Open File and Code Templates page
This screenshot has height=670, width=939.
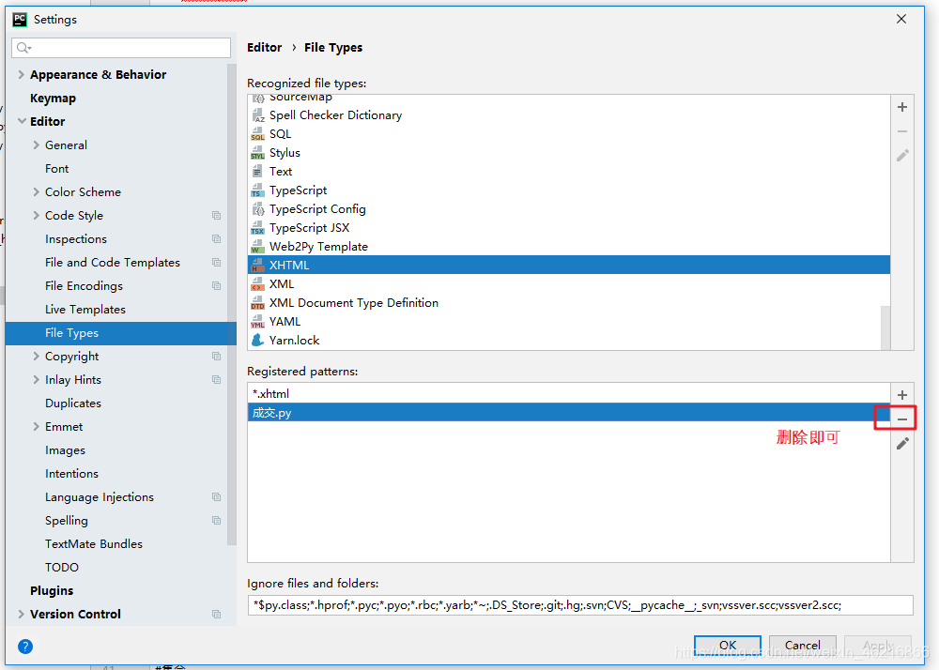113,262
